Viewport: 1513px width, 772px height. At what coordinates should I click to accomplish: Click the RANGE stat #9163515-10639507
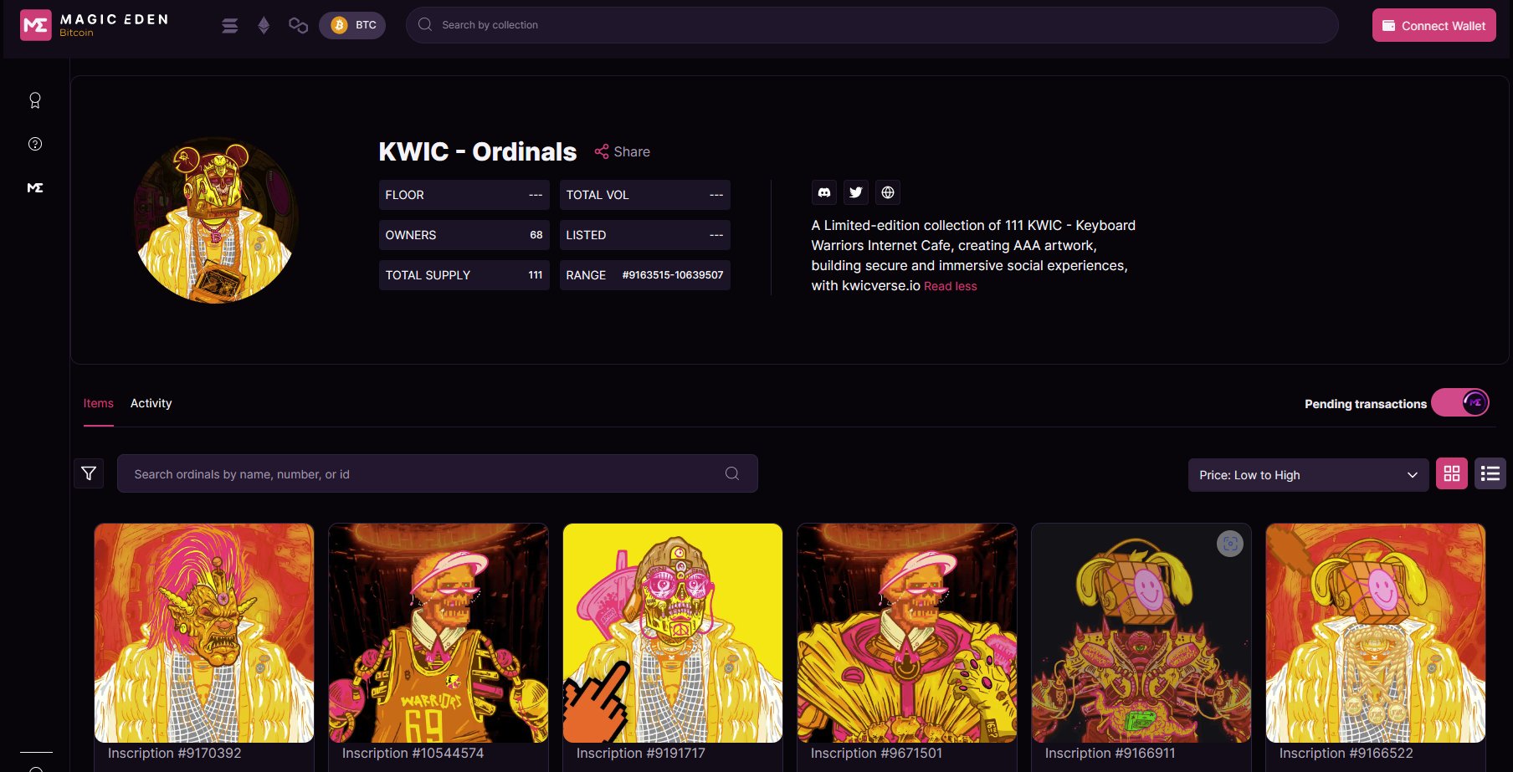645,275
